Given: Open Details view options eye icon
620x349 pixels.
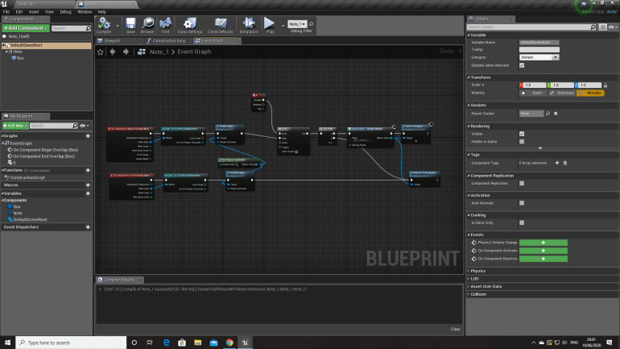Looking at the screenshot, I should point(613,27).
